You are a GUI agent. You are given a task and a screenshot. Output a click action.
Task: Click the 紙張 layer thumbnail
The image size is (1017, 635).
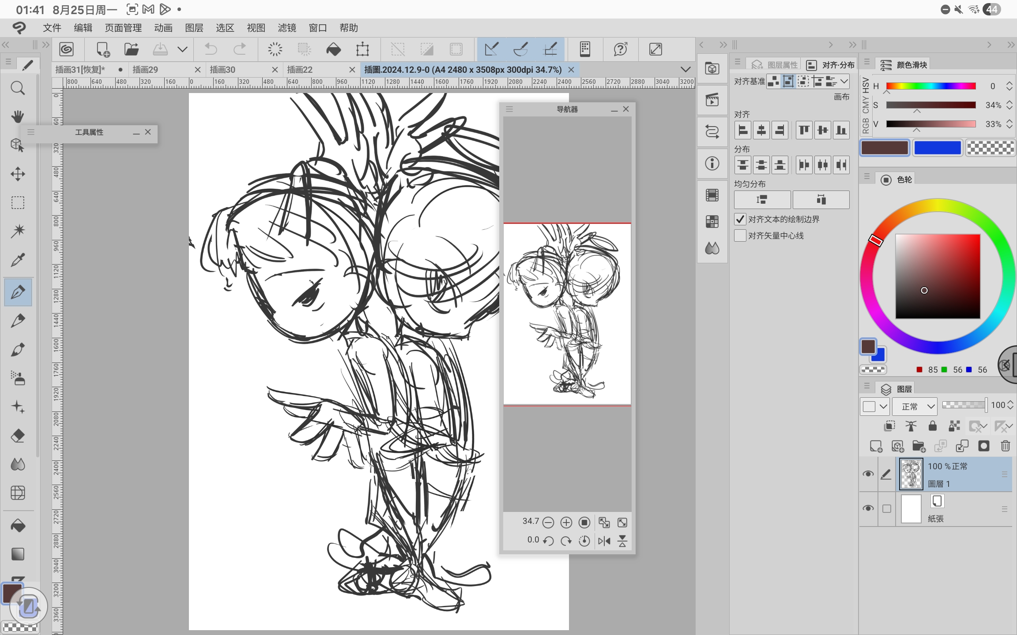[x=911, y=509]
